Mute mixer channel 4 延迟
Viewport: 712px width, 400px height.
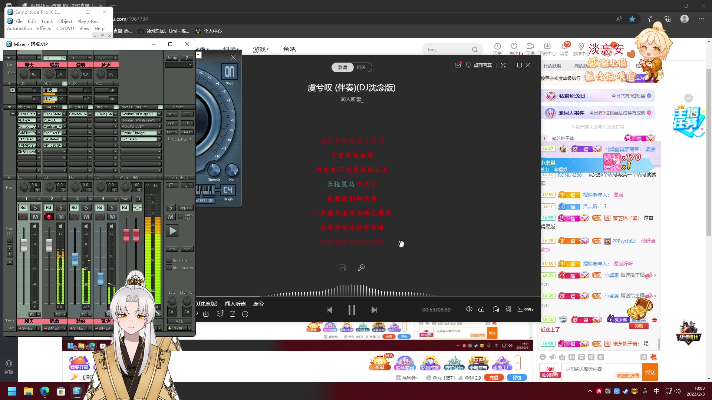112,217
